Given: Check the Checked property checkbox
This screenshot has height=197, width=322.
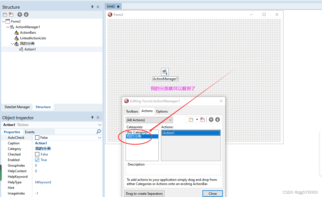Looking at the screenshot, I should click(37, 154).
